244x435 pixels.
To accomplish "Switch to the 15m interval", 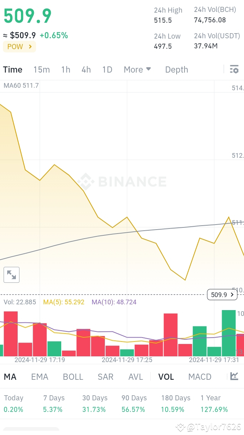I will [41, 69].
